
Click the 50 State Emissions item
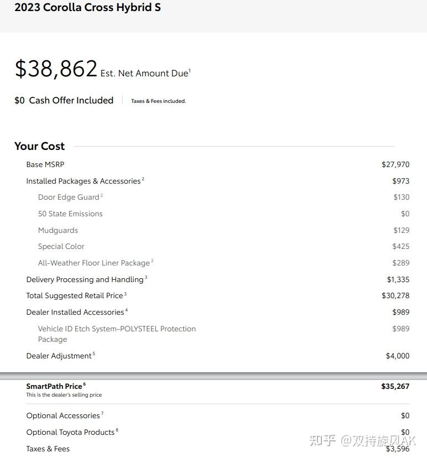pos(70,214)
